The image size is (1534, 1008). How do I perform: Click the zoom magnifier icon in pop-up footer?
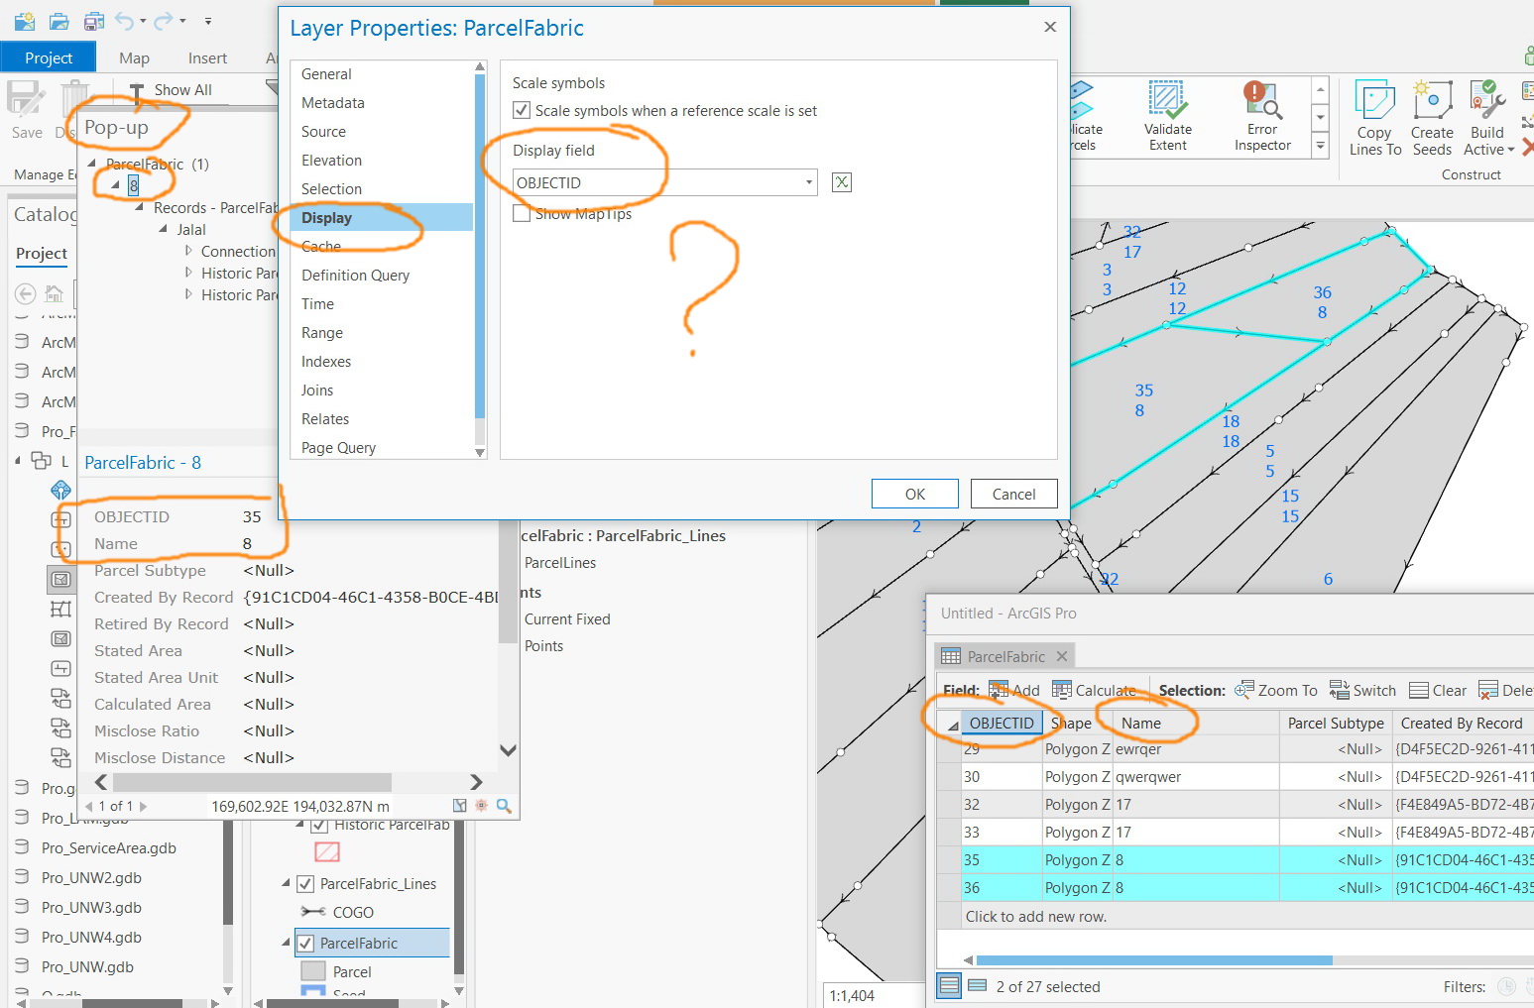tap(504, 806)
